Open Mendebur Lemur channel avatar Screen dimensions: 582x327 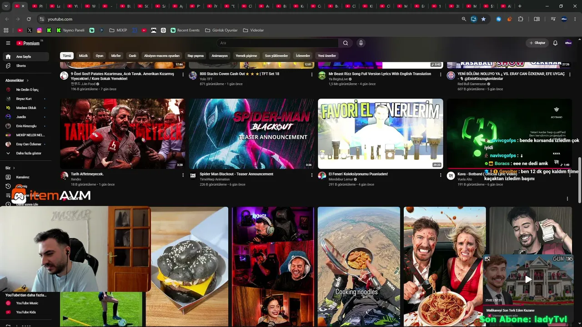(x=322, y=175)
